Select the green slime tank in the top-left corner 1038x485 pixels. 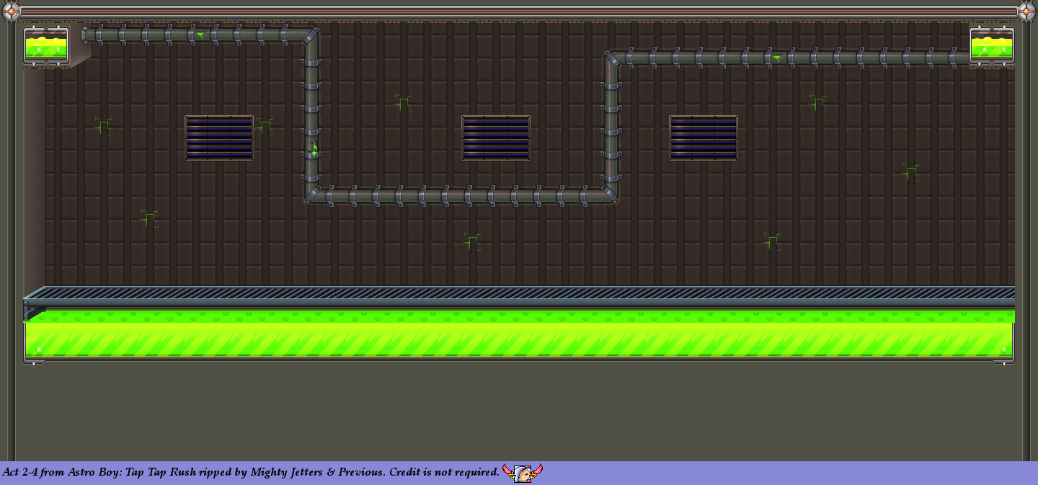[x=46, y=46]
